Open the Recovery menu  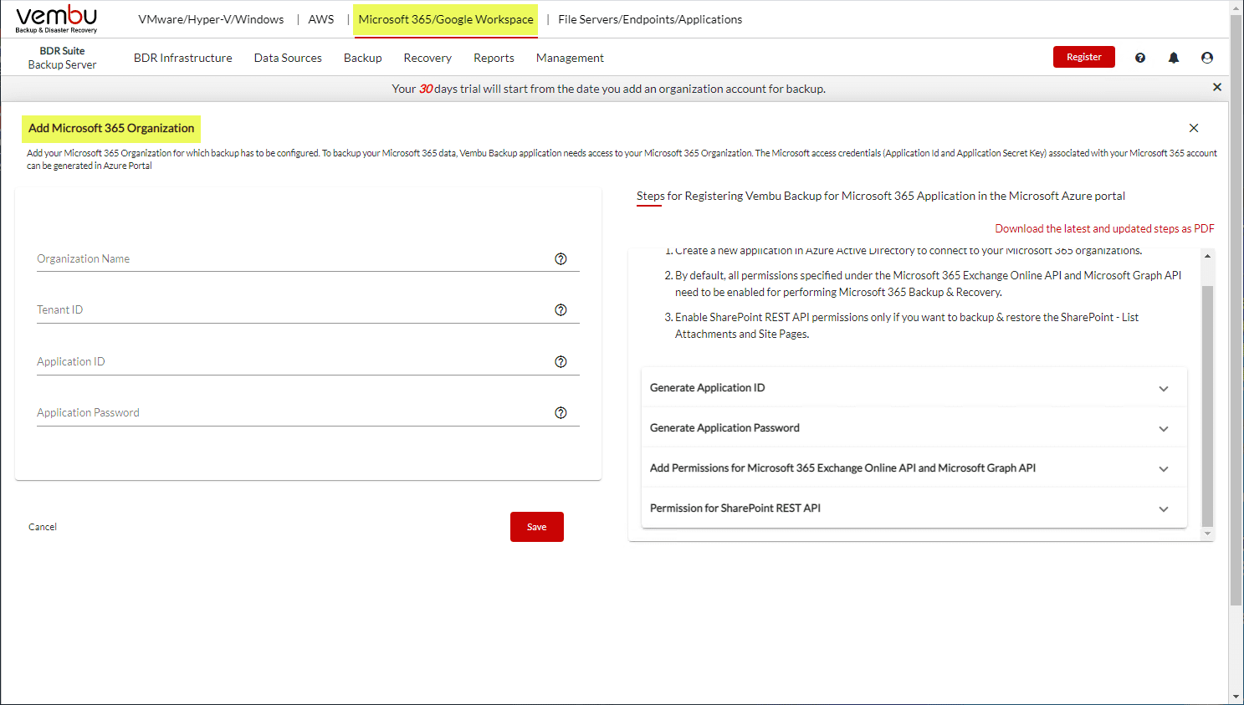point(427,58)
